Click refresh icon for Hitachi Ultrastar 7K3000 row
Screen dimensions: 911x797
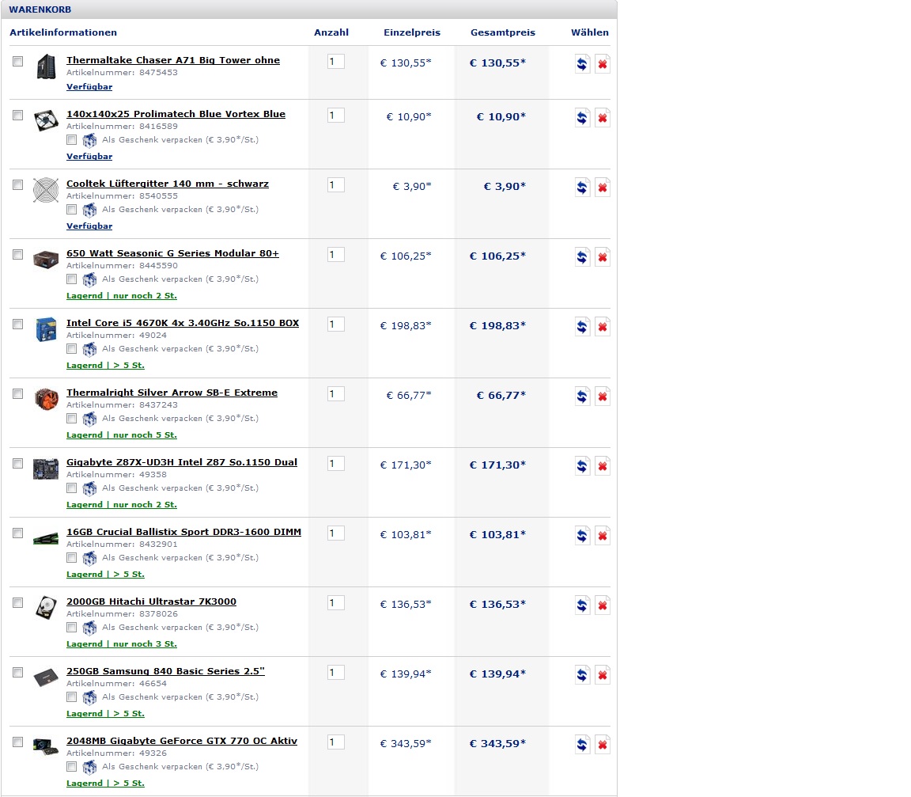(582, 605)
